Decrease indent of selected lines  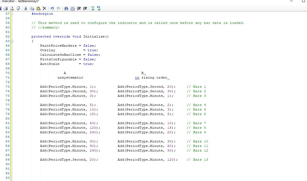(79, 8)
